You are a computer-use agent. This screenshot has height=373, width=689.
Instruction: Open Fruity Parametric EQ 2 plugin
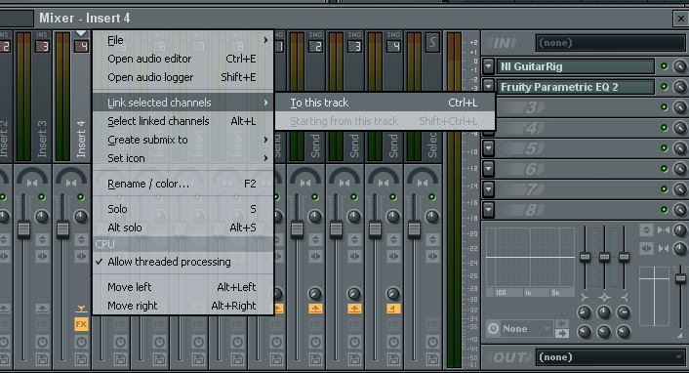[x=575, y=87]
